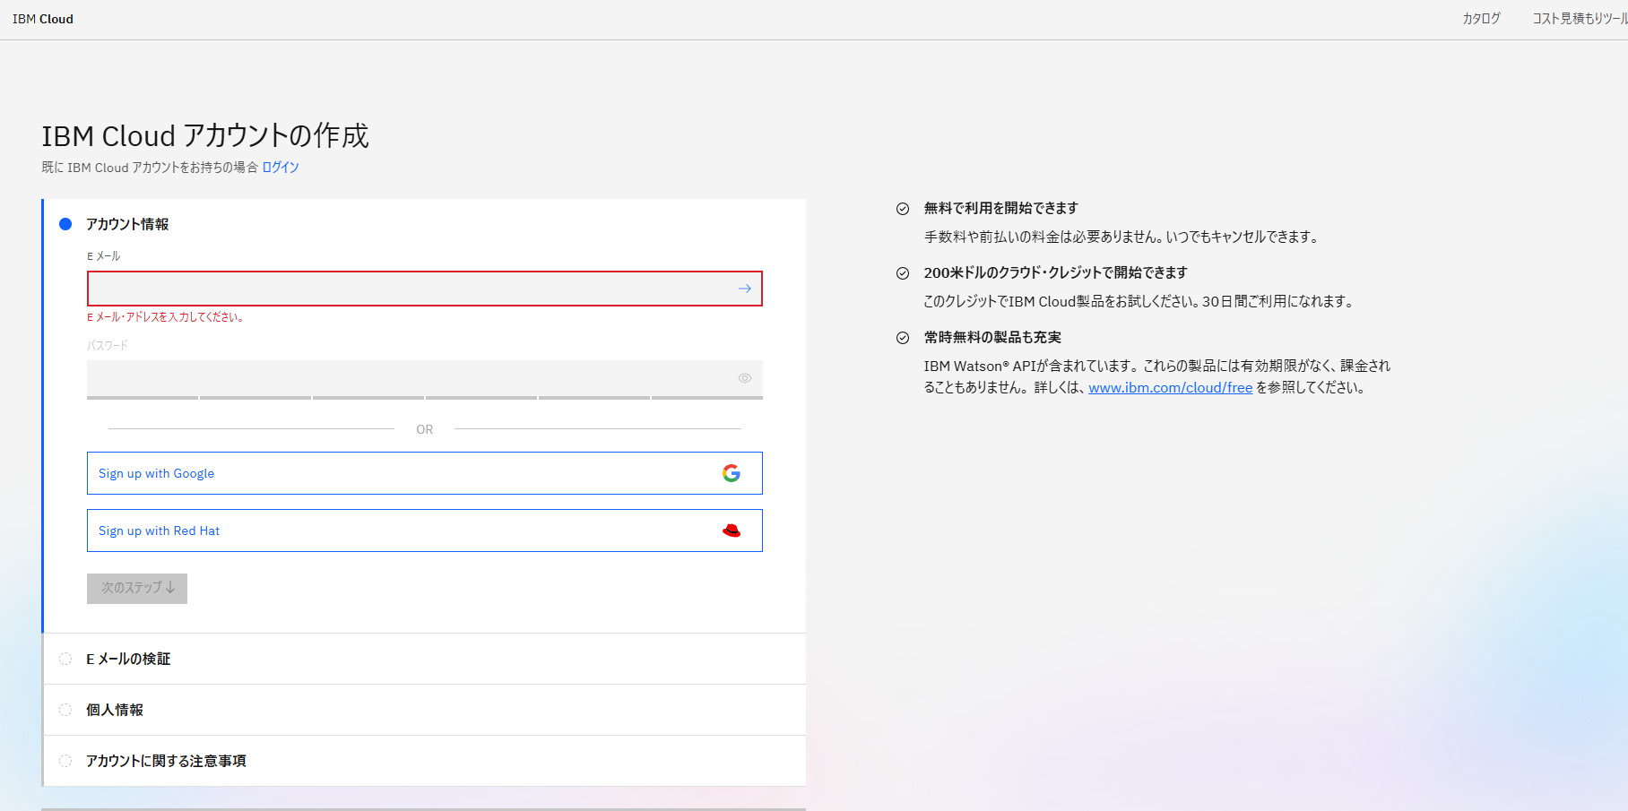
Task: Open the カタログ menu item
Action: point(1481,19)
